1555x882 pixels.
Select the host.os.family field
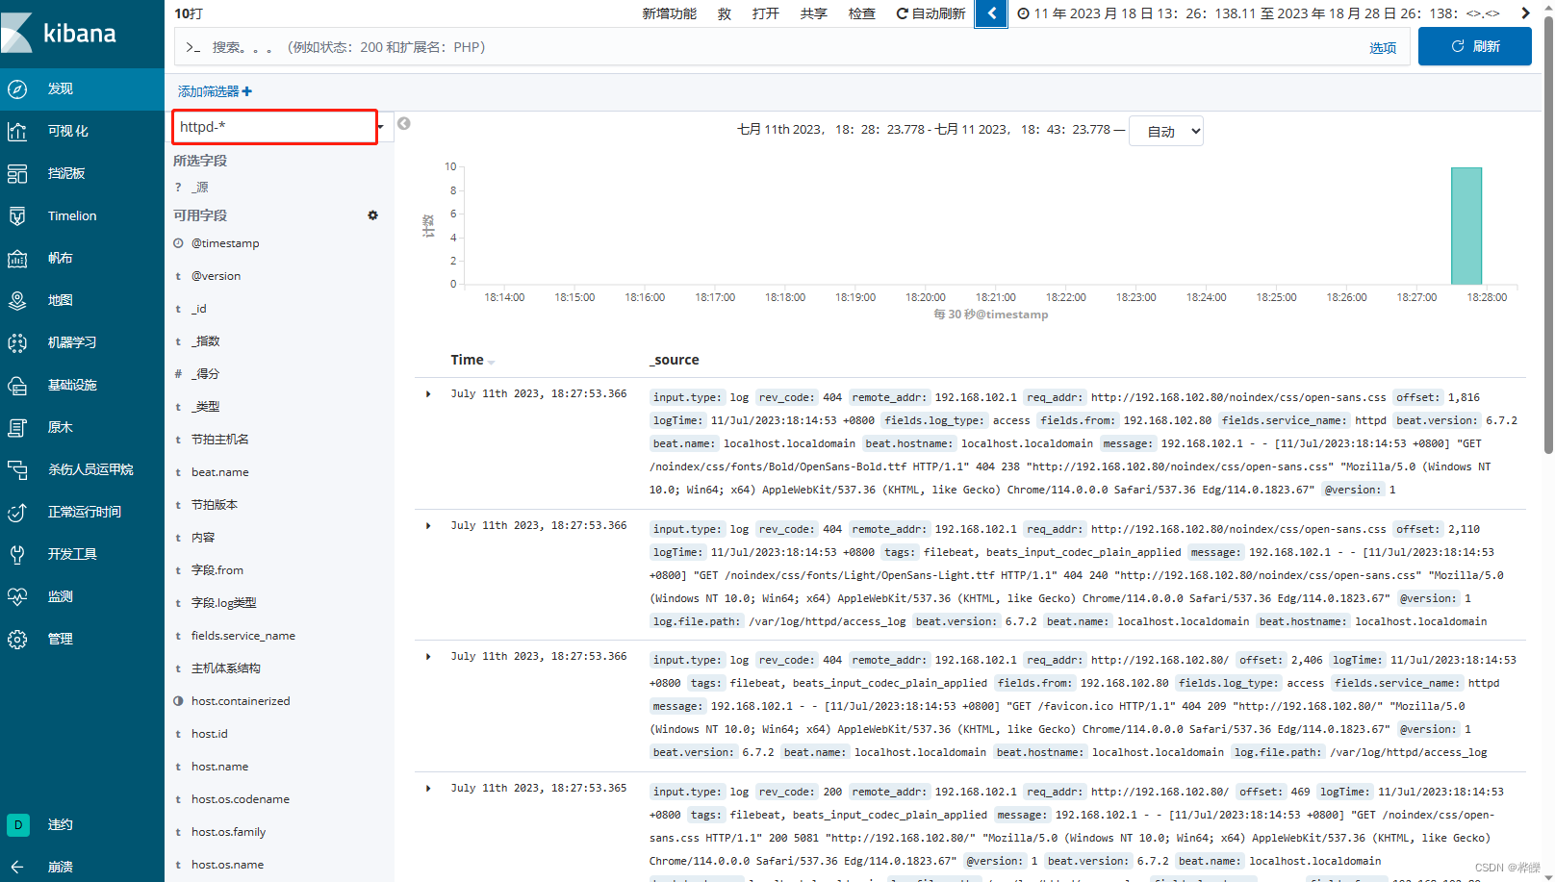pyautogui.click(x=228, y=832)
